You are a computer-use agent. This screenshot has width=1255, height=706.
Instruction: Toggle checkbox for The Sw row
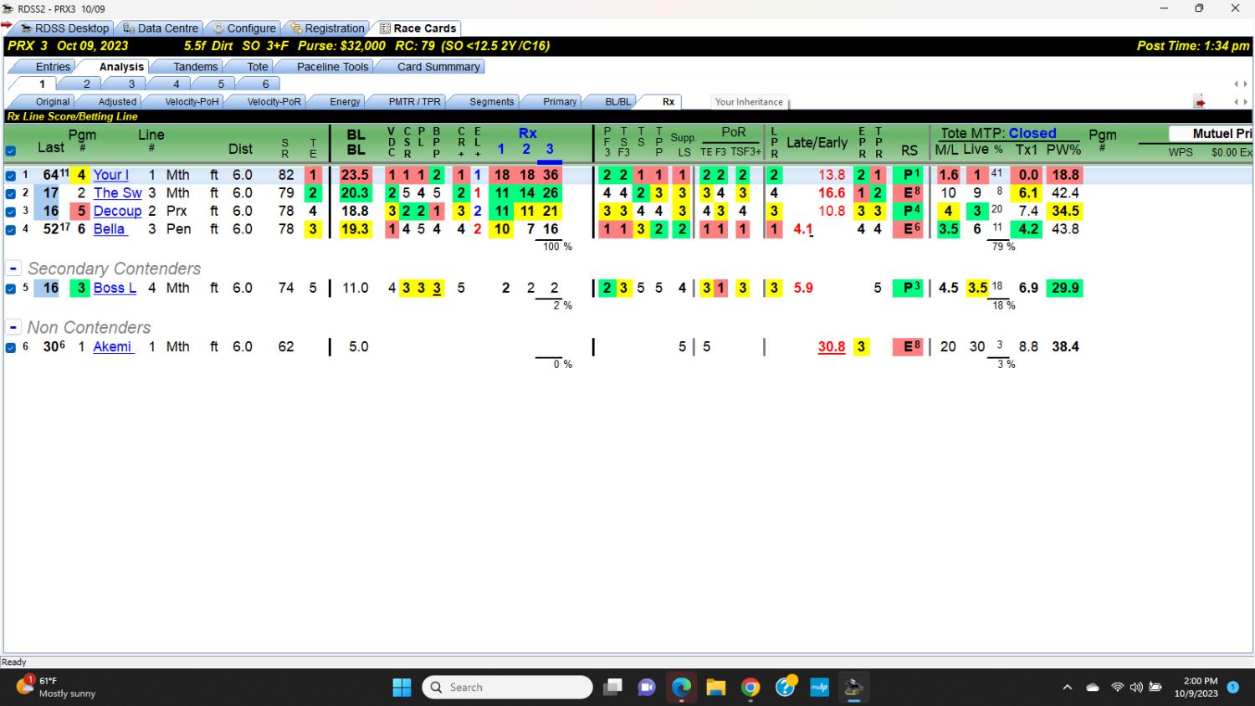coord(11,193)
